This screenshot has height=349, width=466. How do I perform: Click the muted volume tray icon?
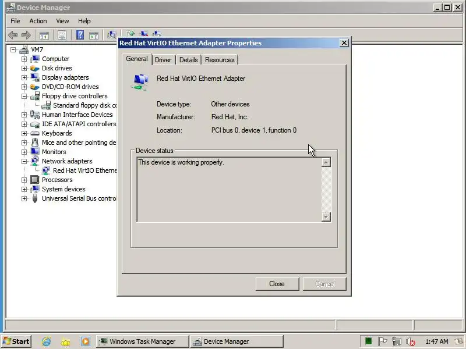tap(411, 341)
